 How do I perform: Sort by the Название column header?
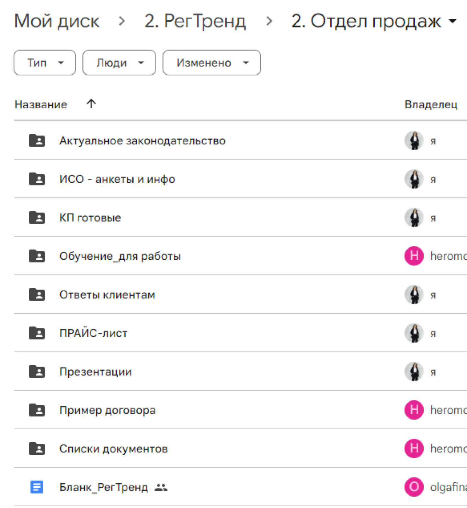(41, 105)
